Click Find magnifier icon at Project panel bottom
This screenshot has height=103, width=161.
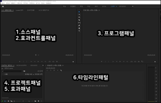pos(32,101)
